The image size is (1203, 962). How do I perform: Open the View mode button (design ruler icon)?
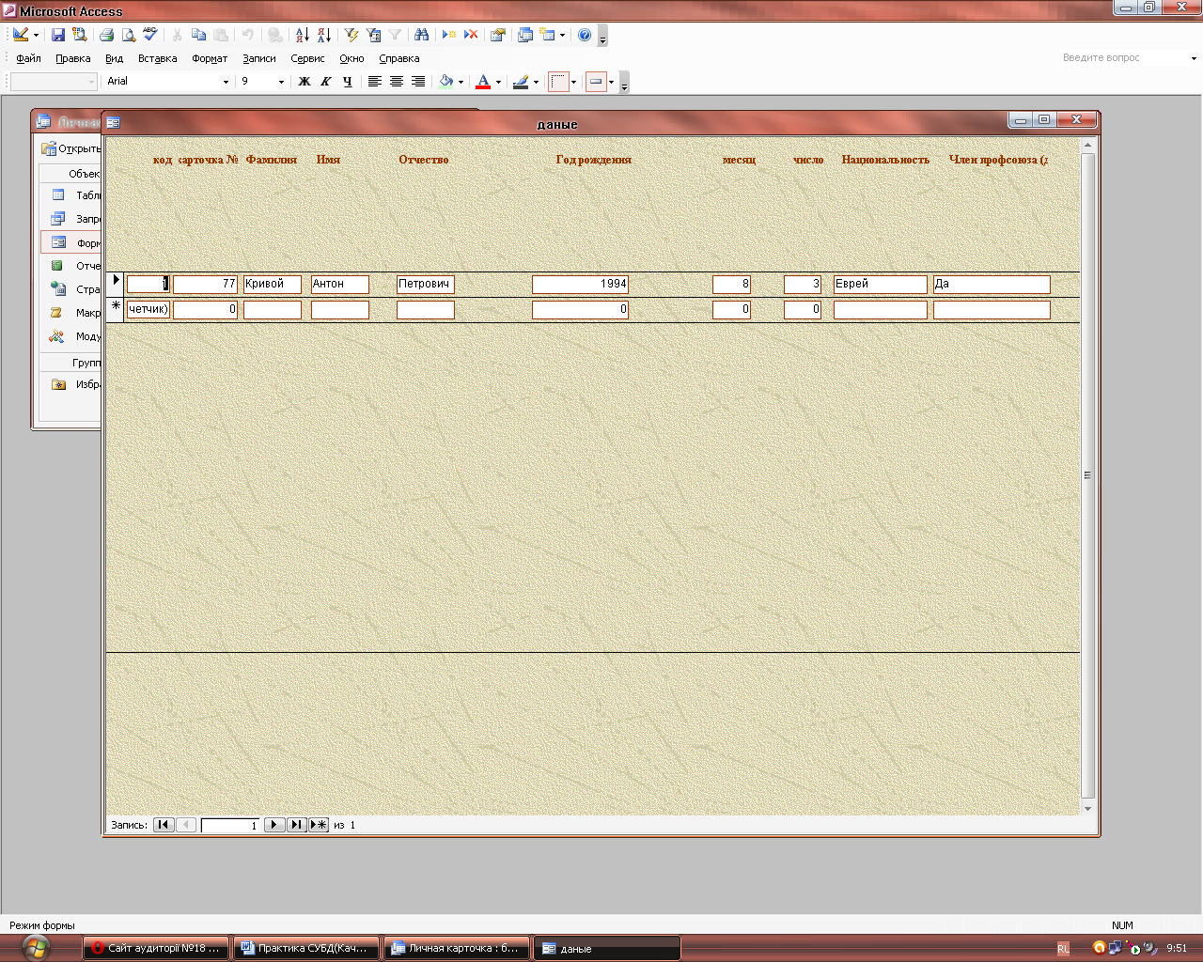coord(21,35)
